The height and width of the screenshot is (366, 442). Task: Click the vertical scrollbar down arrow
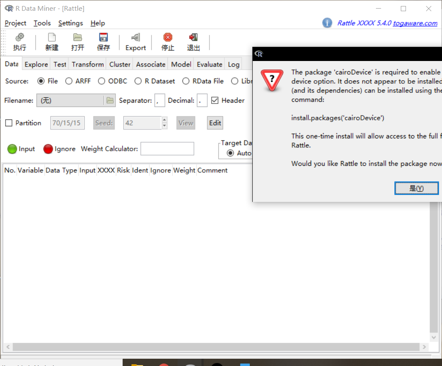[x=433, y=337]
